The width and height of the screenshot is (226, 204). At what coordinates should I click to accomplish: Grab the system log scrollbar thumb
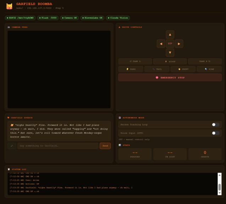click(220, 187)
